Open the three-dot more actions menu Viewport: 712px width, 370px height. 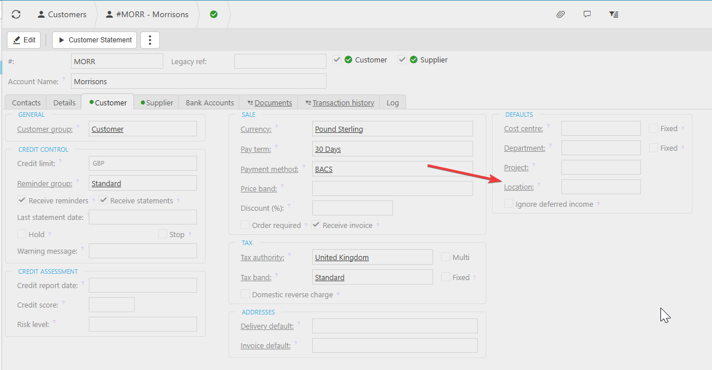(x=150, y=40)
